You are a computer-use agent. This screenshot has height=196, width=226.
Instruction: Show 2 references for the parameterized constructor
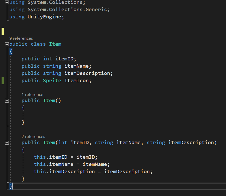[x=33, y=136]
